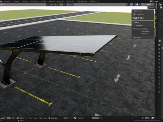Choose Subtract Selection mode icon

tap(138, 18)
